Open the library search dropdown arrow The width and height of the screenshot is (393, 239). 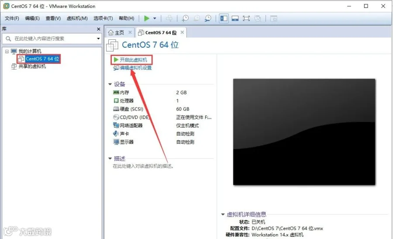tap(99, 38)
